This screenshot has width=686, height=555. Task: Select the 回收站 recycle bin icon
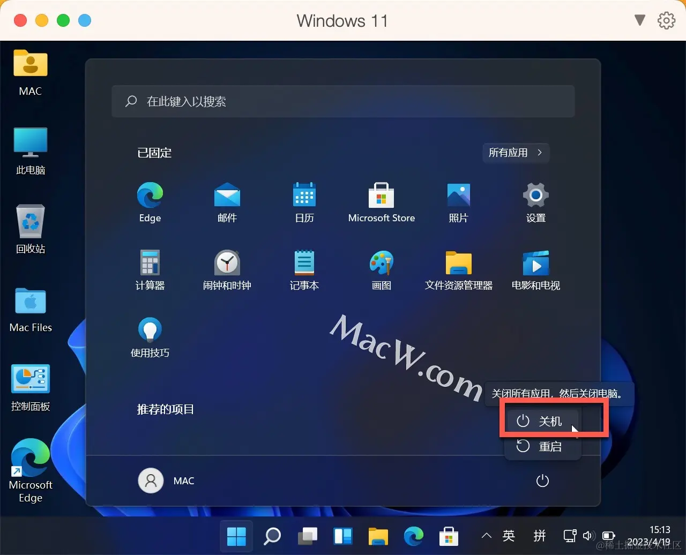pyautogui.click(x=31, y=229)
